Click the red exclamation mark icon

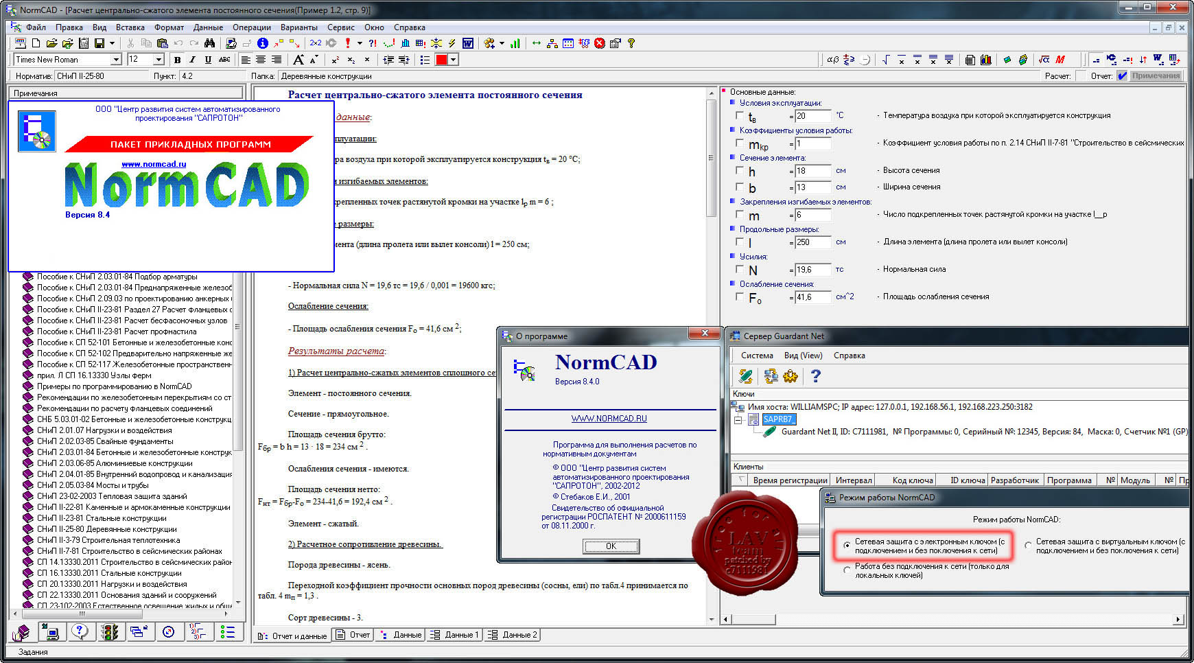pos(347,43)
